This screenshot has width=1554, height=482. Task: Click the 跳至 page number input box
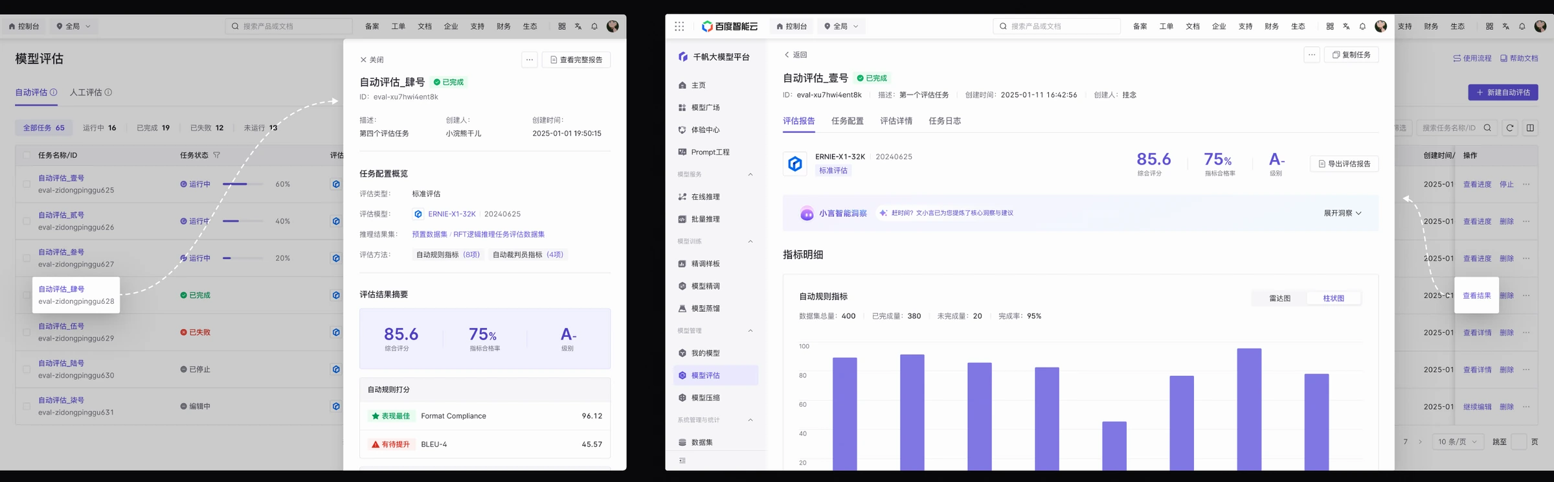pos(1519,442)
